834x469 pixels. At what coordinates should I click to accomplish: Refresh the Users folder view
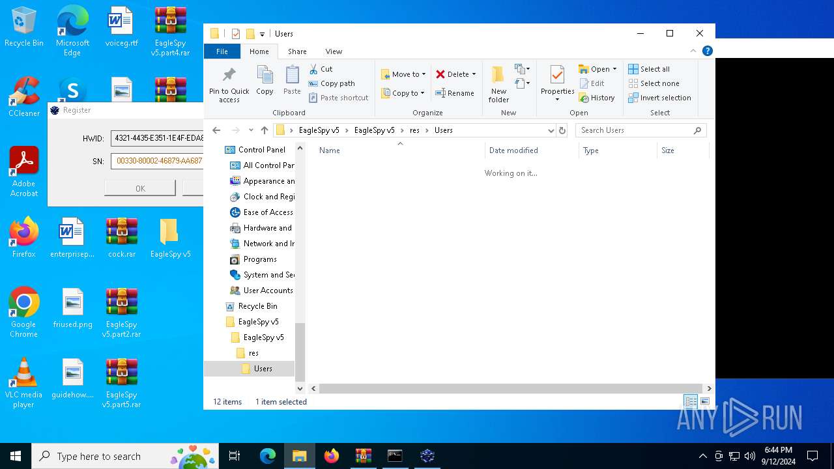click(x=562, y=130)
